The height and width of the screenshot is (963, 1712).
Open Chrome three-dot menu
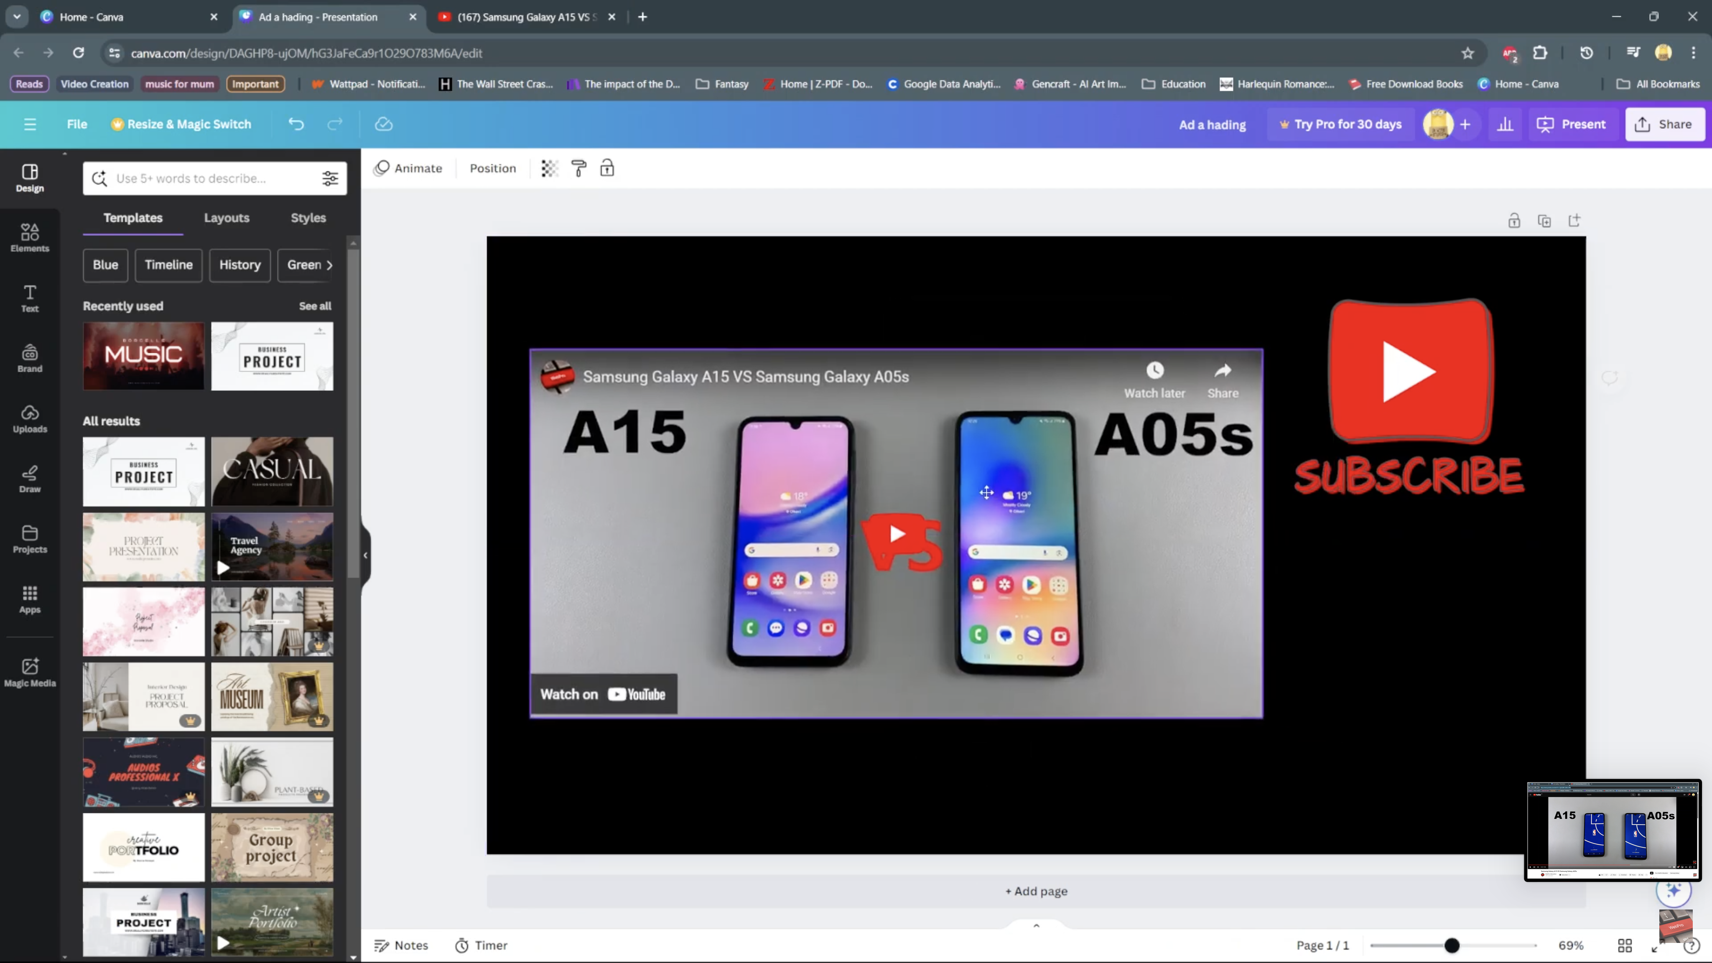click(1694, 53)
